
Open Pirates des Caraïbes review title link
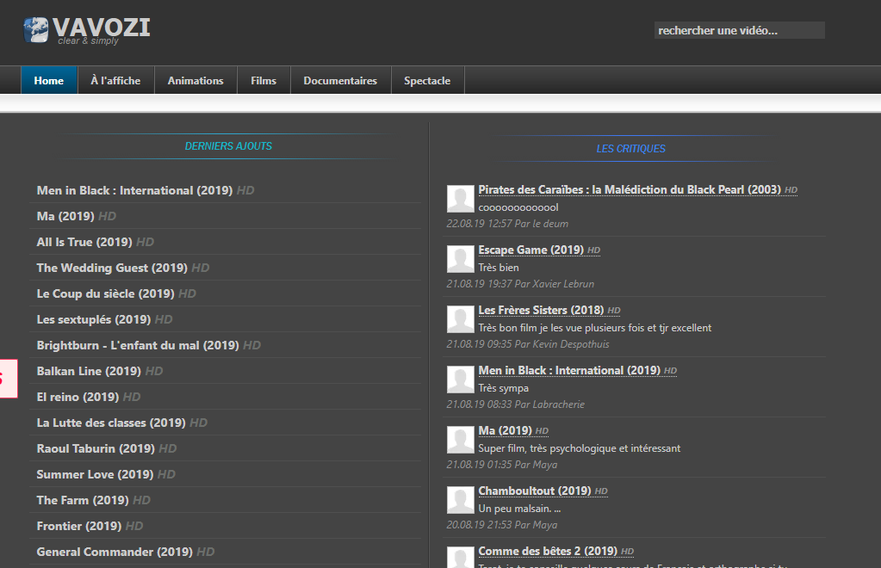coord(630,189)
